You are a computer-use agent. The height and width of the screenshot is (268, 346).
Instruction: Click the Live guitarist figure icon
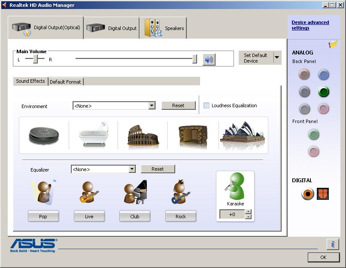[x=89, y=192]
